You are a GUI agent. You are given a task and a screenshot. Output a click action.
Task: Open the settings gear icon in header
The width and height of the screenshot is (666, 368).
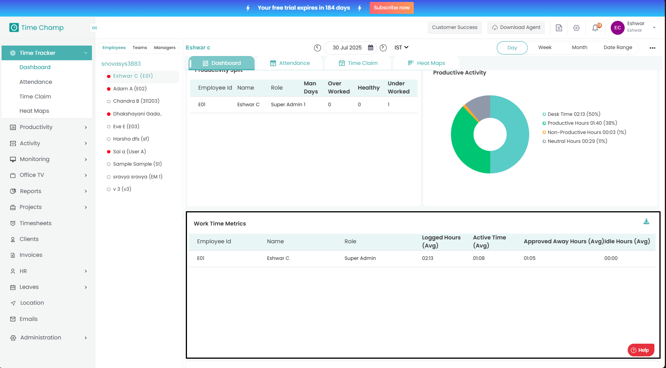point(576,28)
